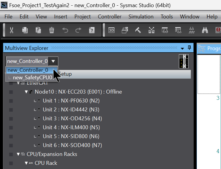Click the Delete trash icon
The width and height of the screenshot is (221, 169).
coord(52,30)
